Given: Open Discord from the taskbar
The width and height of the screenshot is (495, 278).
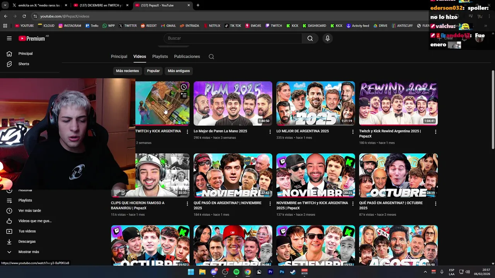Looking at the screenshot, I should (214, 272).
